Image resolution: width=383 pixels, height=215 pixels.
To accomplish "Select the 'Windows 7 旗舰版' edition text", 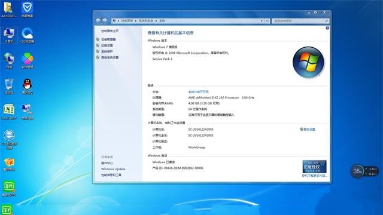I will point(165,47).
